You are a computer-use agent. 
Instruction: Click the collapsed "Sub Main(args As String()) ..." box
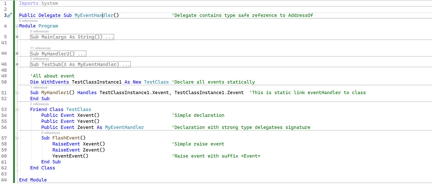72,37
